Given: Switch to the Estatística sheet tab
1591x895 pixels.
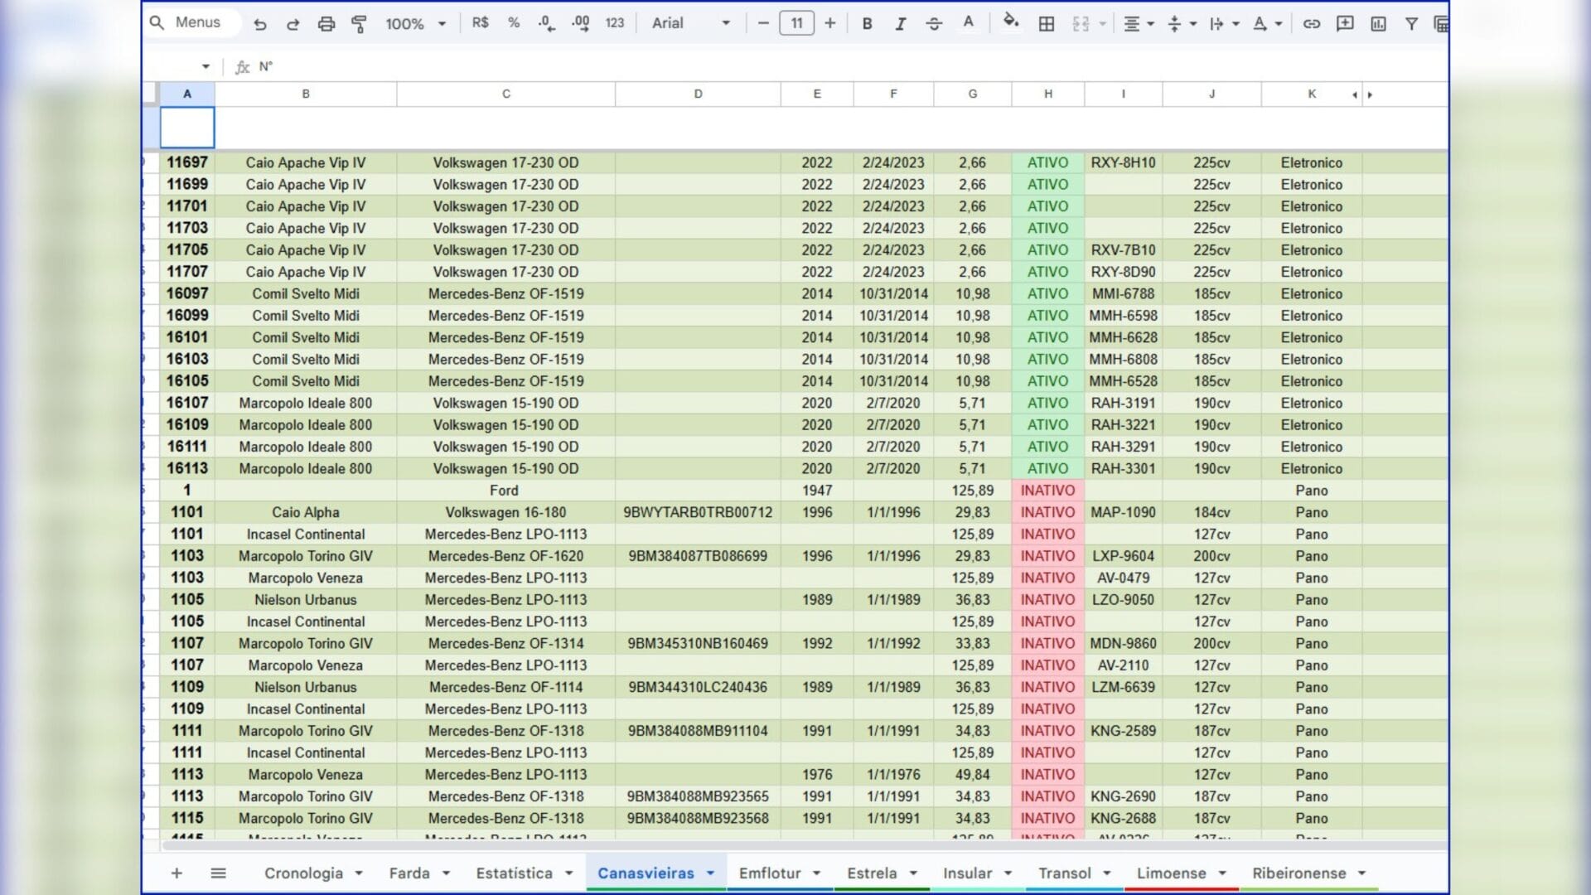Looking at the screenshot, I should [x=514, y=873].
